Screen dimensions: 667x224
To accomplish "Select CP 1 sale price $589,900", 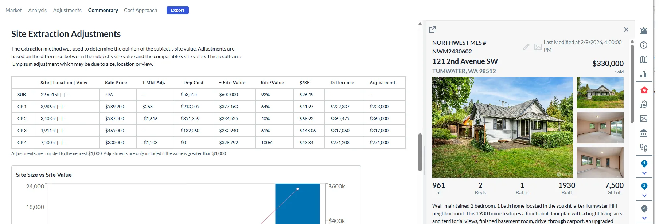I will 115,107.
